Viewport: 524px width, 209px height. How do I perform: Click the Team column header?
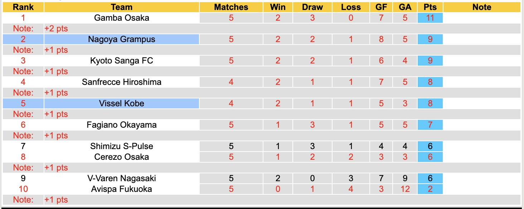coord(122,7)
